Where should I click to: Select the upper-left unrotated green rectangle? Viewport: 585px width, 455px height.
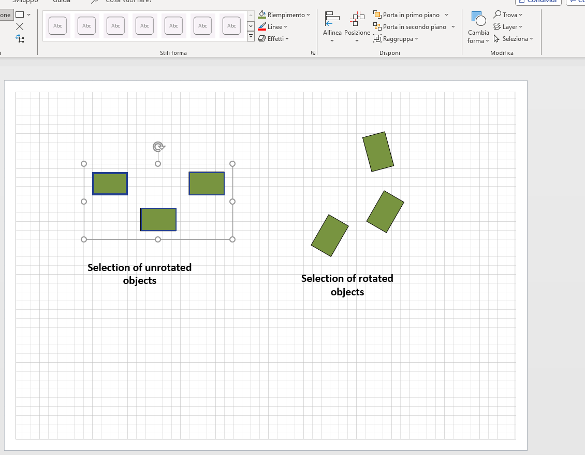[x=110, y=183]
